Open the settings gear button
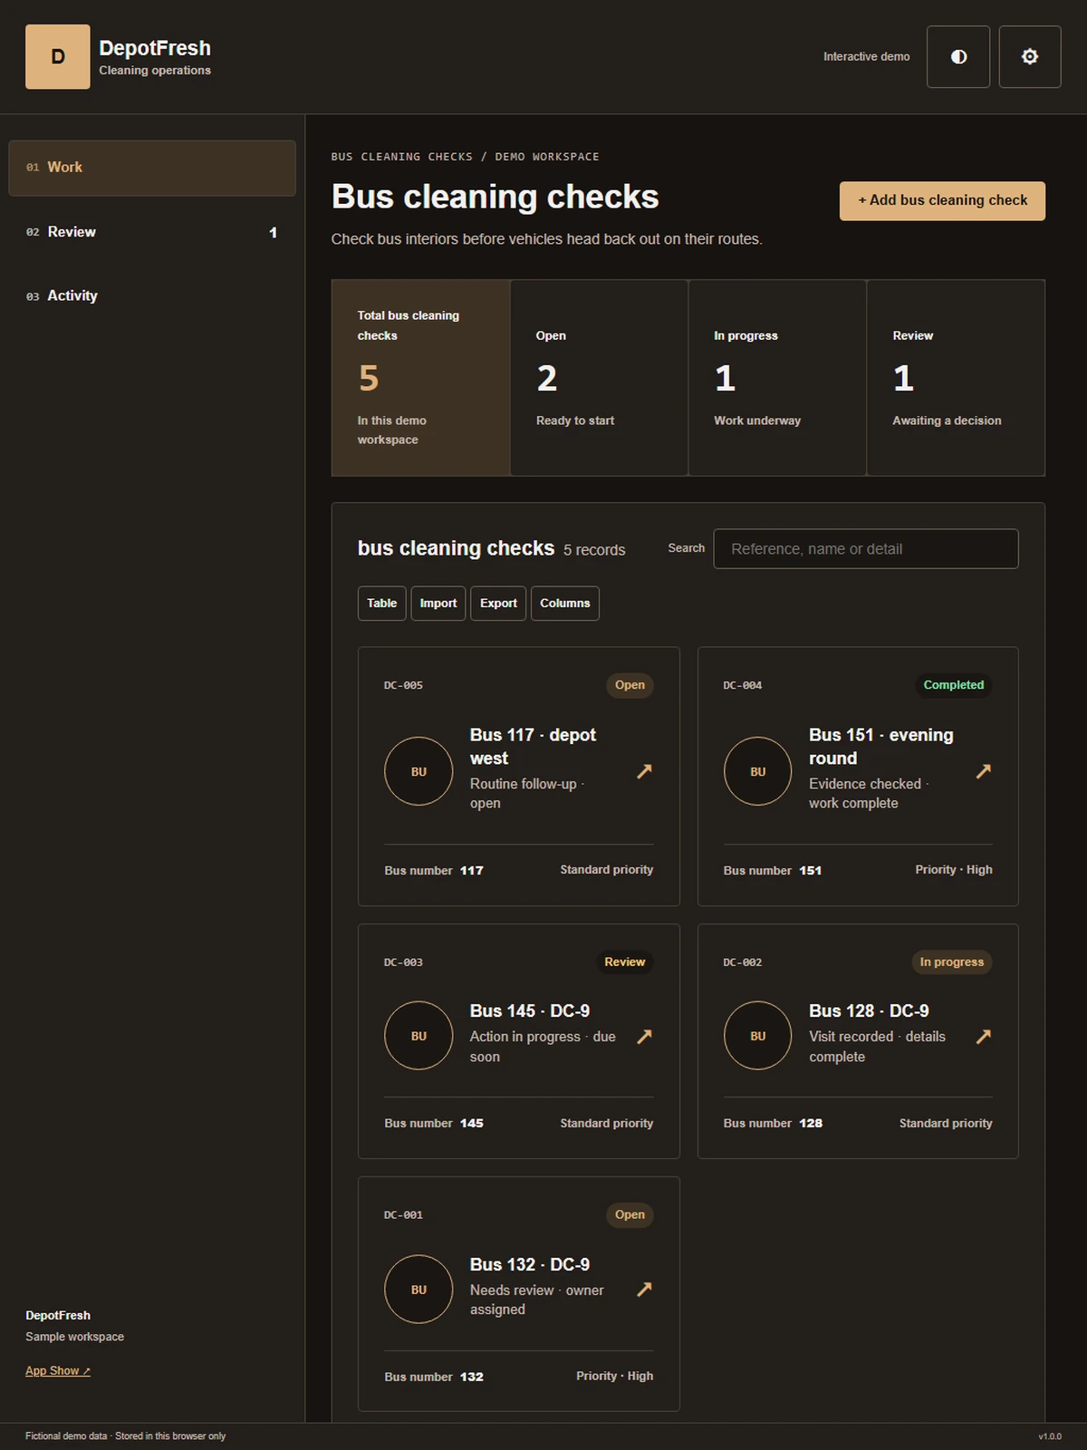Image resolution: width=1087 pixels, height=1450 pixels. [1030, 56]
